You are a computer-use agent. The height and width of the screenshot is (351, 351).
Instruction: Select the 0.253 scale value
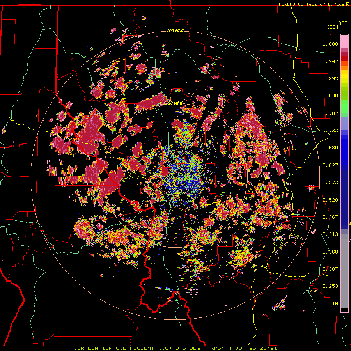330,286
